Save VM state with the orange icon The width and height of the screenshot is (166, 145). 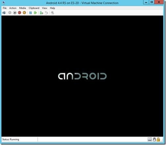(24, 13)
